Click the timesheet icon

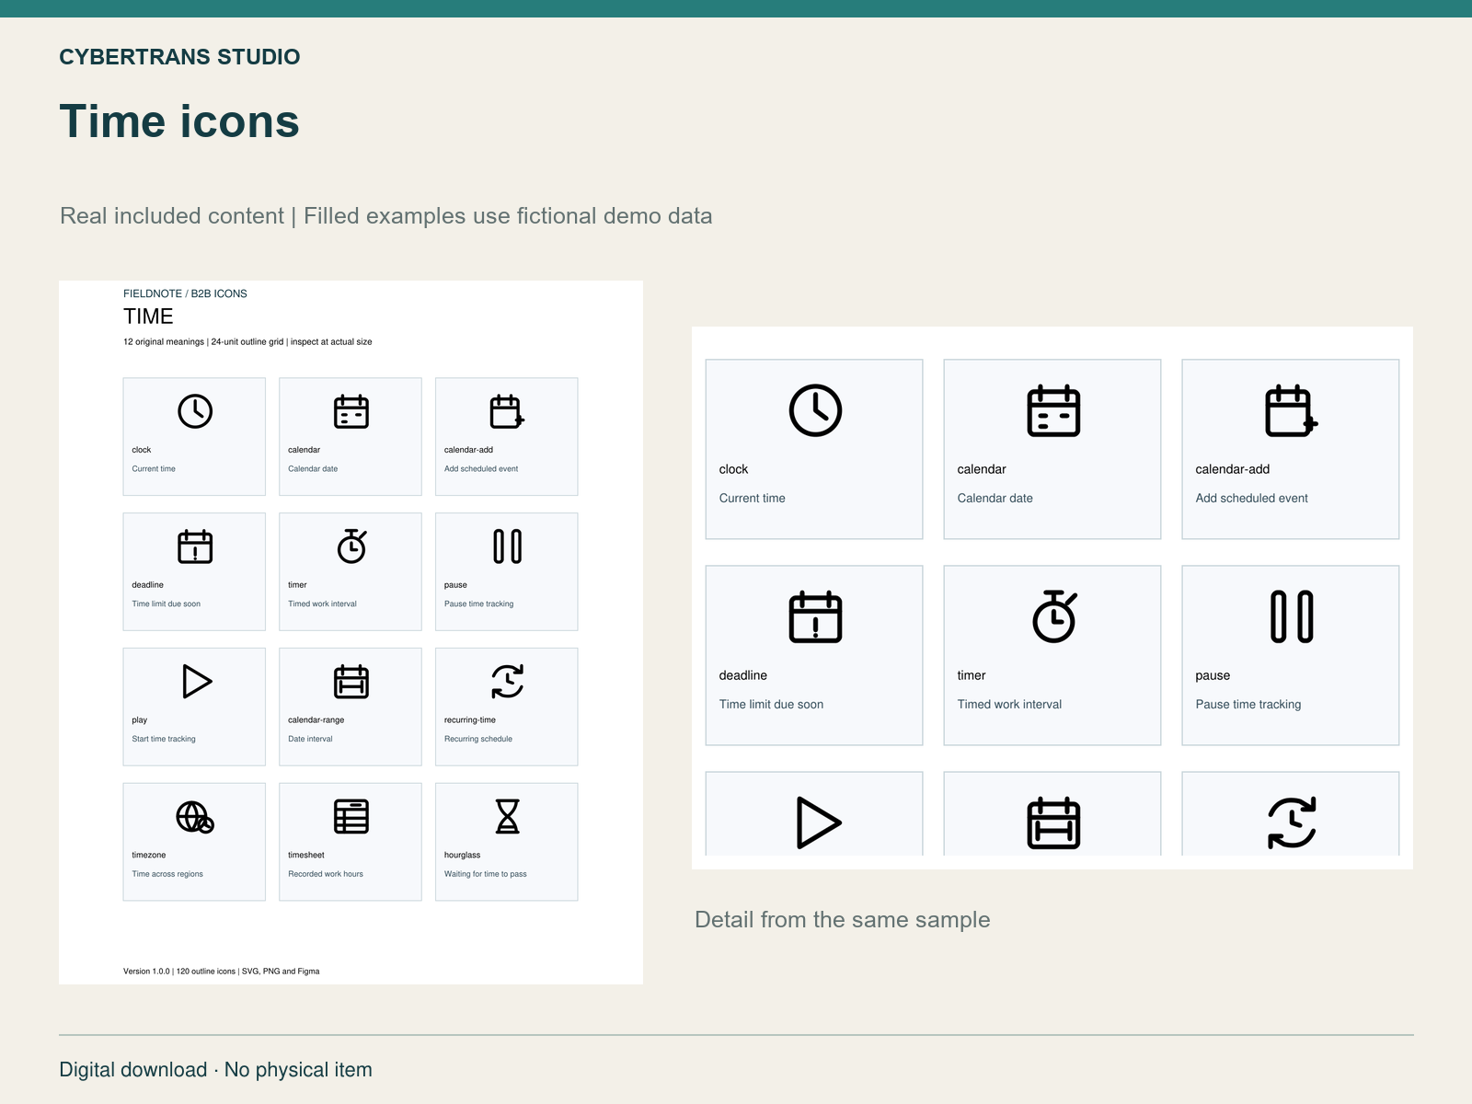click(351, 817)
